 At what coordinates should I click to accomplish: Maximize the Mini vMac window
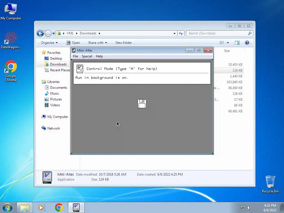pyautogui.click(x=199, y=50)
